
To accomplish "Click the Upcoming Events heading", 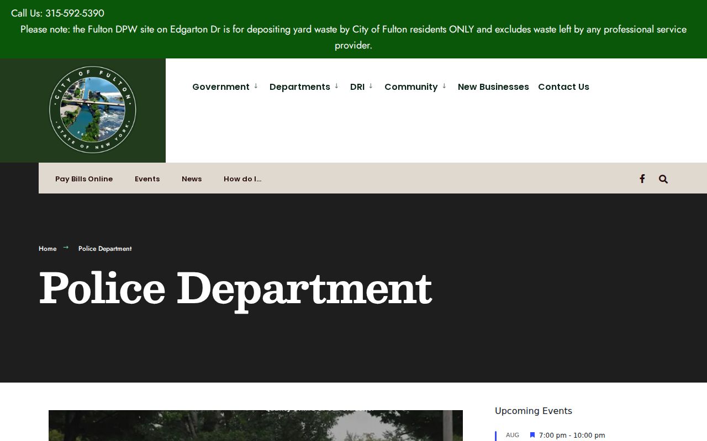I will 534,411.
